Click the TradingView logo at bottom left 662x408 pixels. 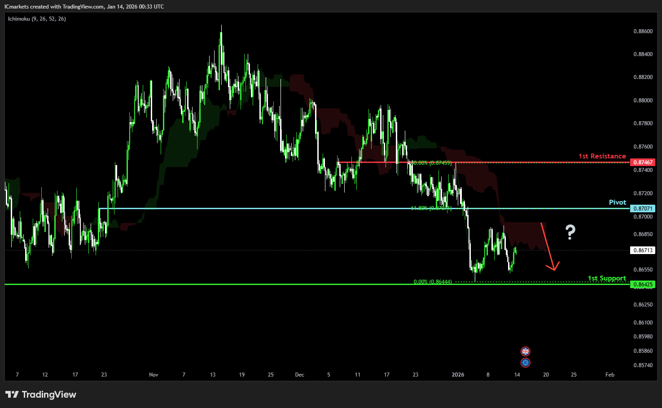point(41,395)
